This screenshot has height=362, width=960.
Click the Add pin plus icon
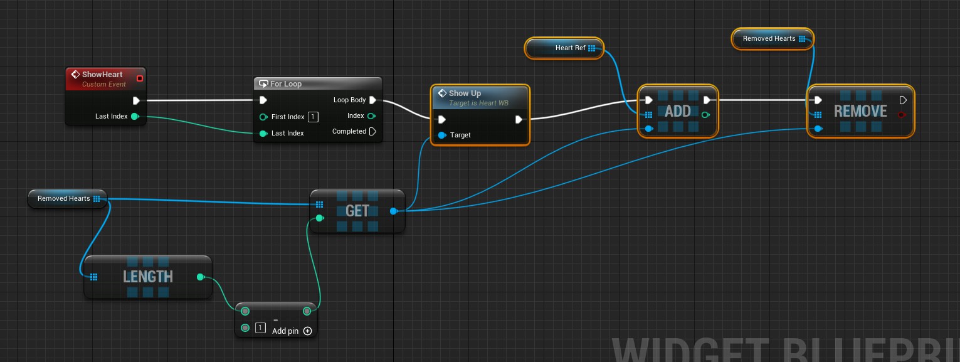tap(307, 331)
